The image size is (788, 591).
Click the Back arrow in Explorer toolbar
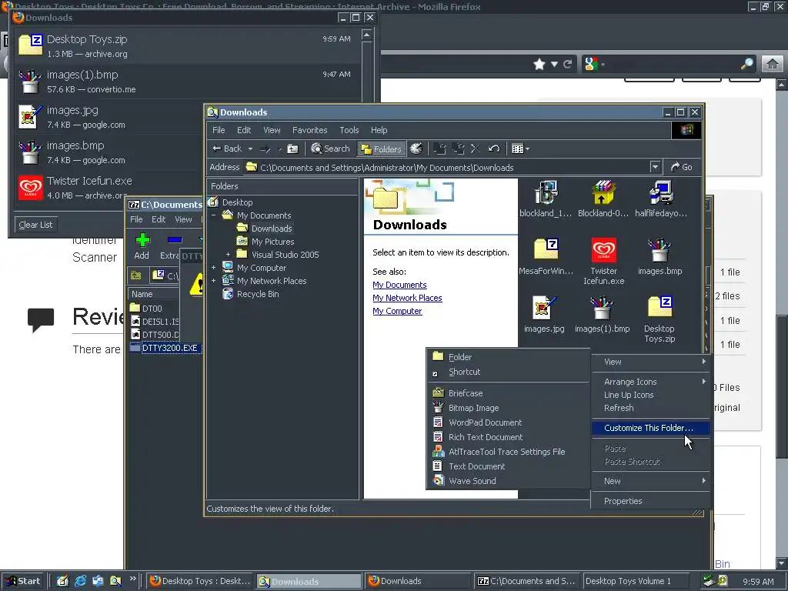(227, 149)
